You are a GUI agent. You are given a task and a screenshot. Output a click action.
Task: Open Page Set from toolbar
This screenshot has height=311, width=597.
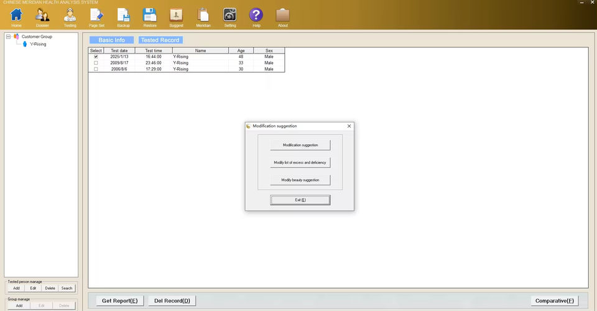[x=96, y=16]
